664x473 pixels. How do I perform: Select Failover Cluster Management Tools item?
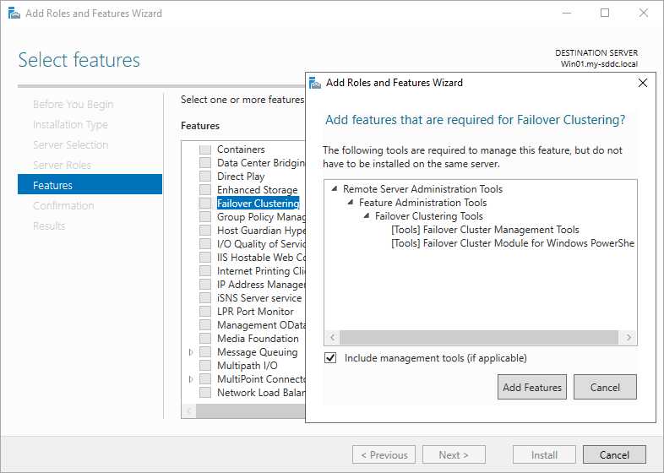point(485,230)
